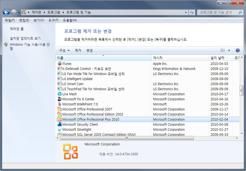Select Microsoft Security Client icon
Image resolution: width=246 pixels, height=171 pixels.
pos(59,124)
